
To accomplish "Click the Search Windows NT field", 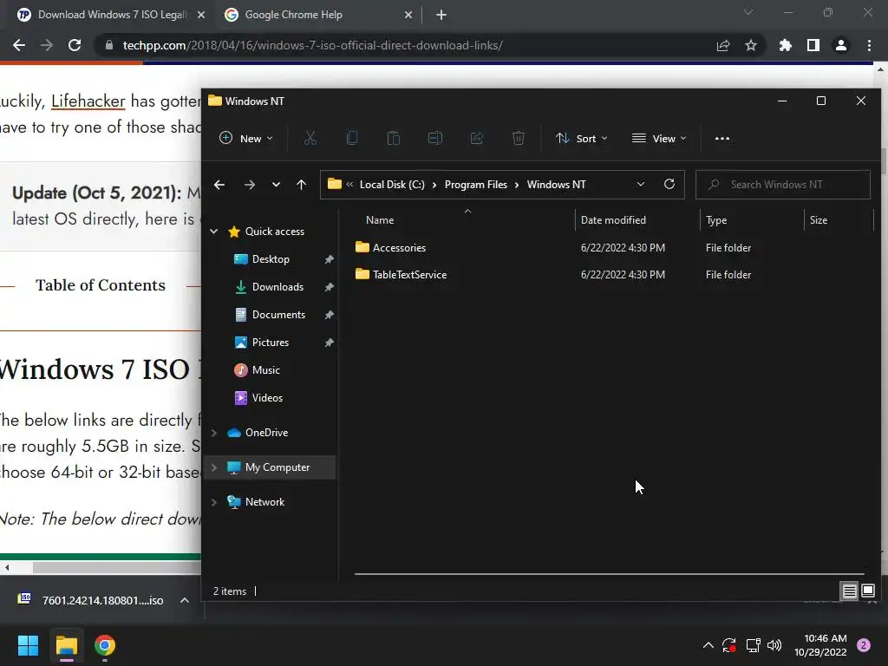I will pos(783,185).
